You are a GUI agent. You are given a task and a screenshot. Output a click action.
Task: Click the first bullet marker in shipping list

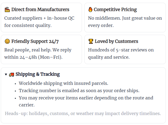tap(15, 84)
